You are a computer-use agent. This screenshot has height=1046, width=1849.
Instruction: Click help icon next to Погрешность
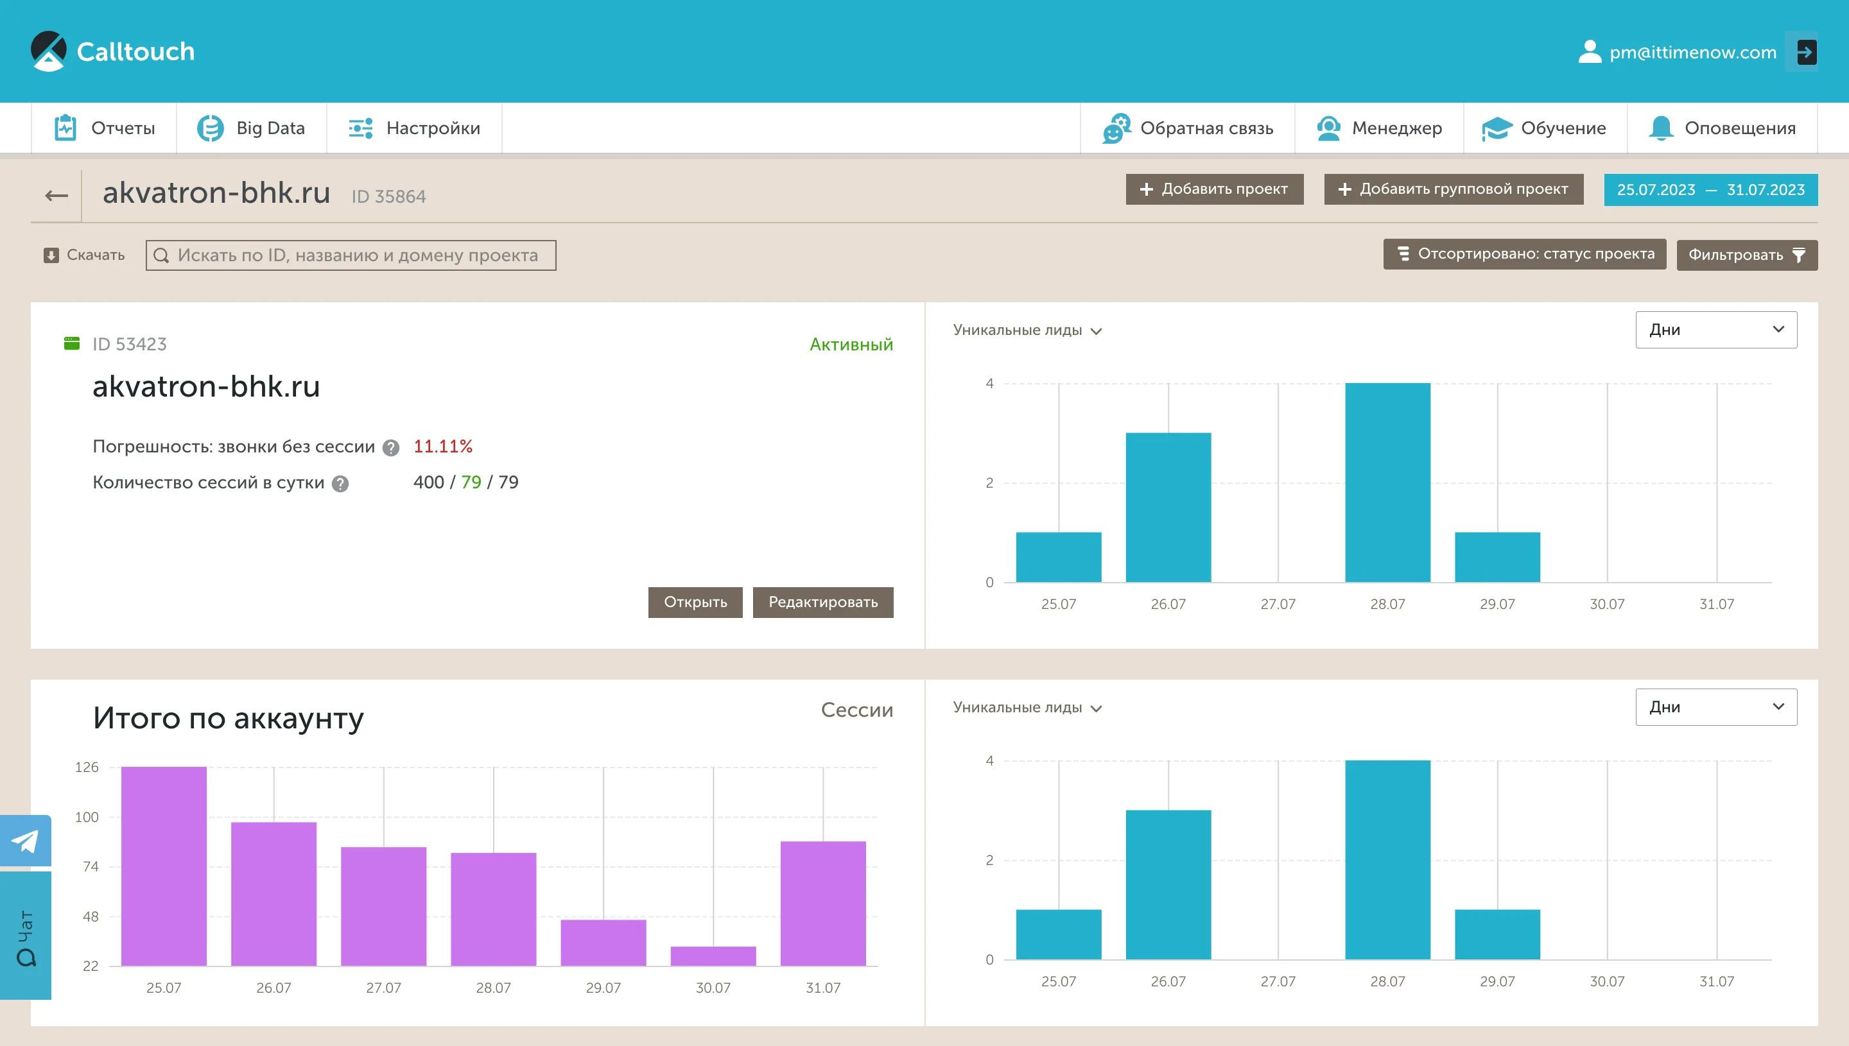pos(391,447)
